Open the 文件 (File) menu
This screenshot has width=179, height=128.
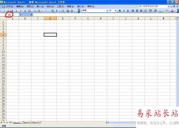(x=10, y=6)
